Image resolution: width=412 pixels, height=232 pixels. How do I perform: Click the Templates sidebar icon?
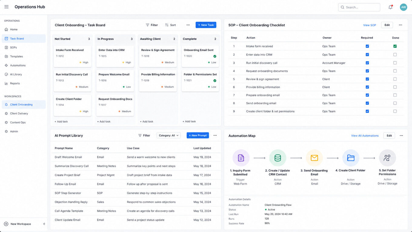click(6, 56)
